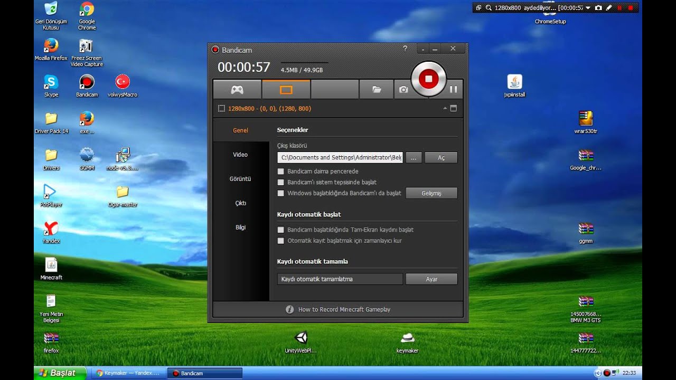
Task: Click the dotted rectangle target icon
Action: tap(221, 108)
